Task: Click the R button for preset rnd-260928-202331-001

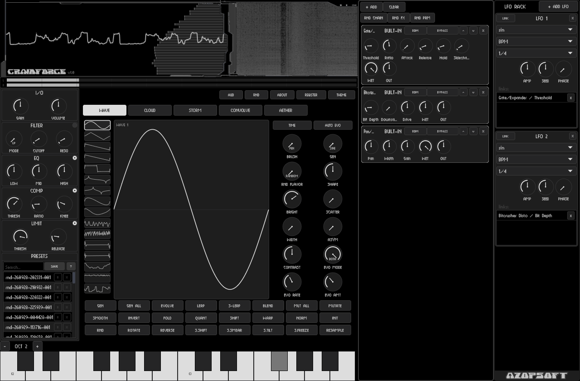Action: tap(58, 277)
